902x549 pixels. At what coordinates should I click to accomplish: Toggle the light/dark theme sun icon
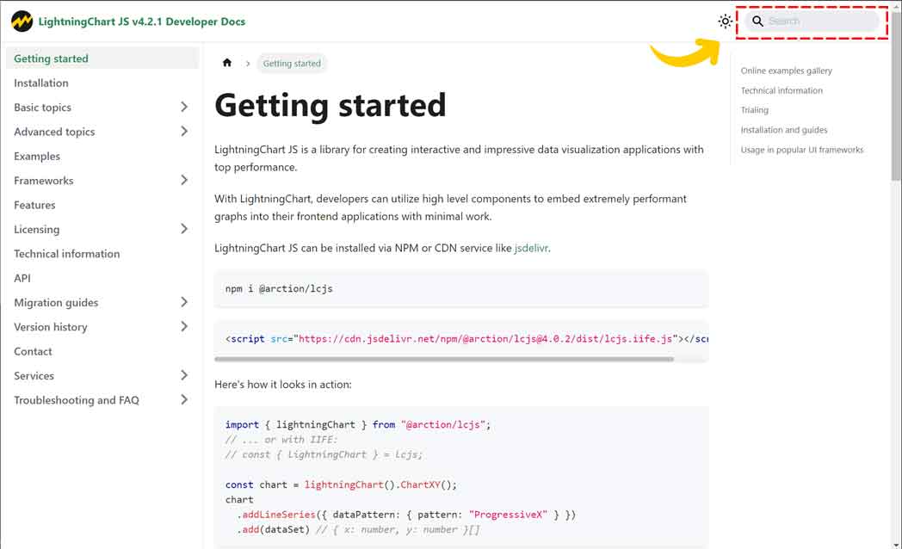726,22
